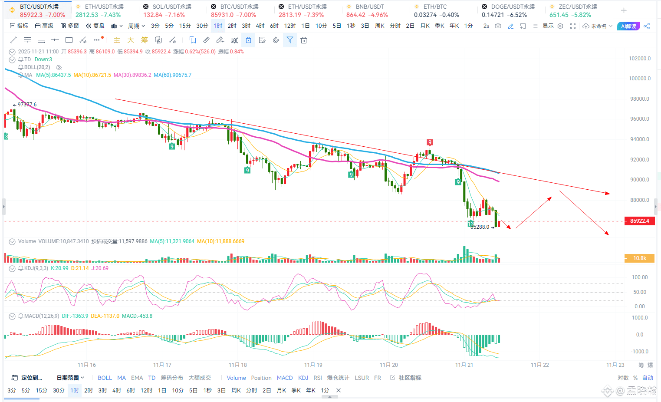Collapse the KDJ indicator panel

(12, 268)
